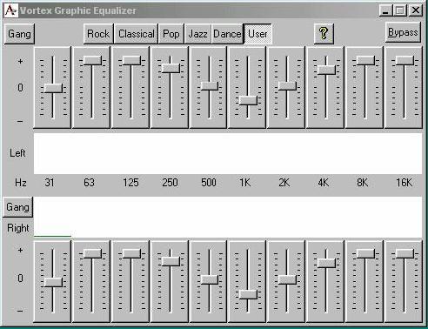Select the User preset
The width and height of the screenshot is (428, 329).
click(257, 34)
